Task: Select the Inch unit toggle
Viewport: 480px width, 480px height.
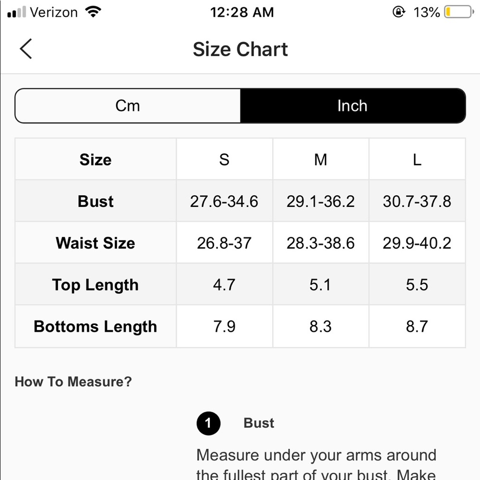Action: [353, 106]
